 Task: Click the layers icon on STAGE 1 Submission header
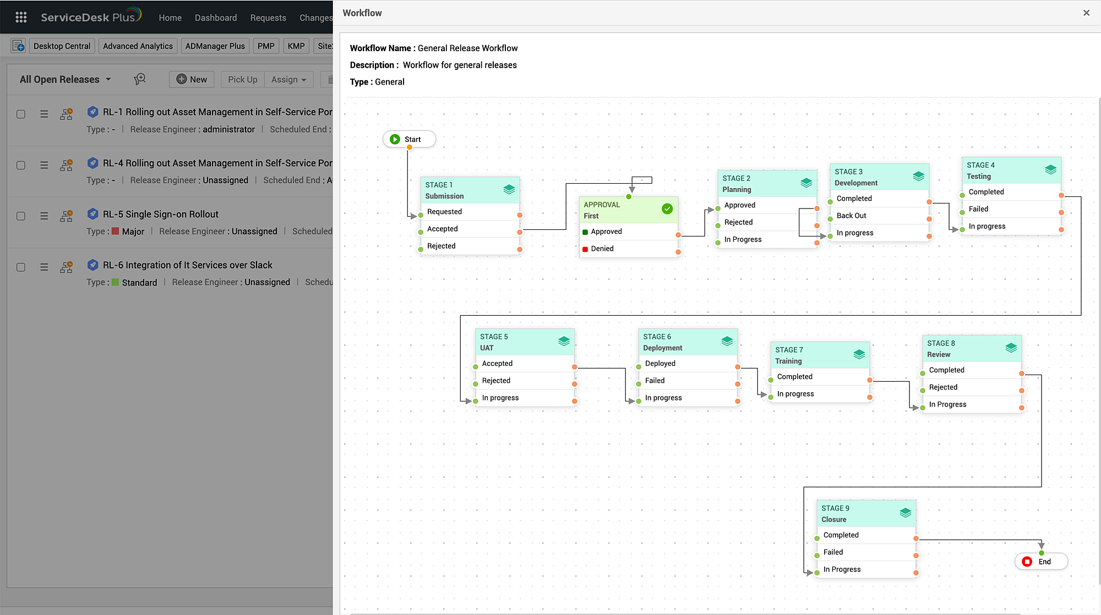point(509,189)
